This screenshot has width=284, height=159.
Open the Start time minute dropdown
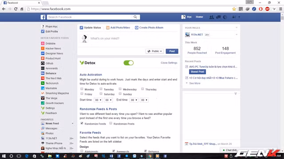click(x=108, y=100)
